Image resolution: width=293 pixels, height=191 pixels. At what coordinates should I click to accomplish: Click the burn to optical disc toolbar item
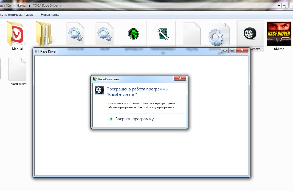pos(17,15)
